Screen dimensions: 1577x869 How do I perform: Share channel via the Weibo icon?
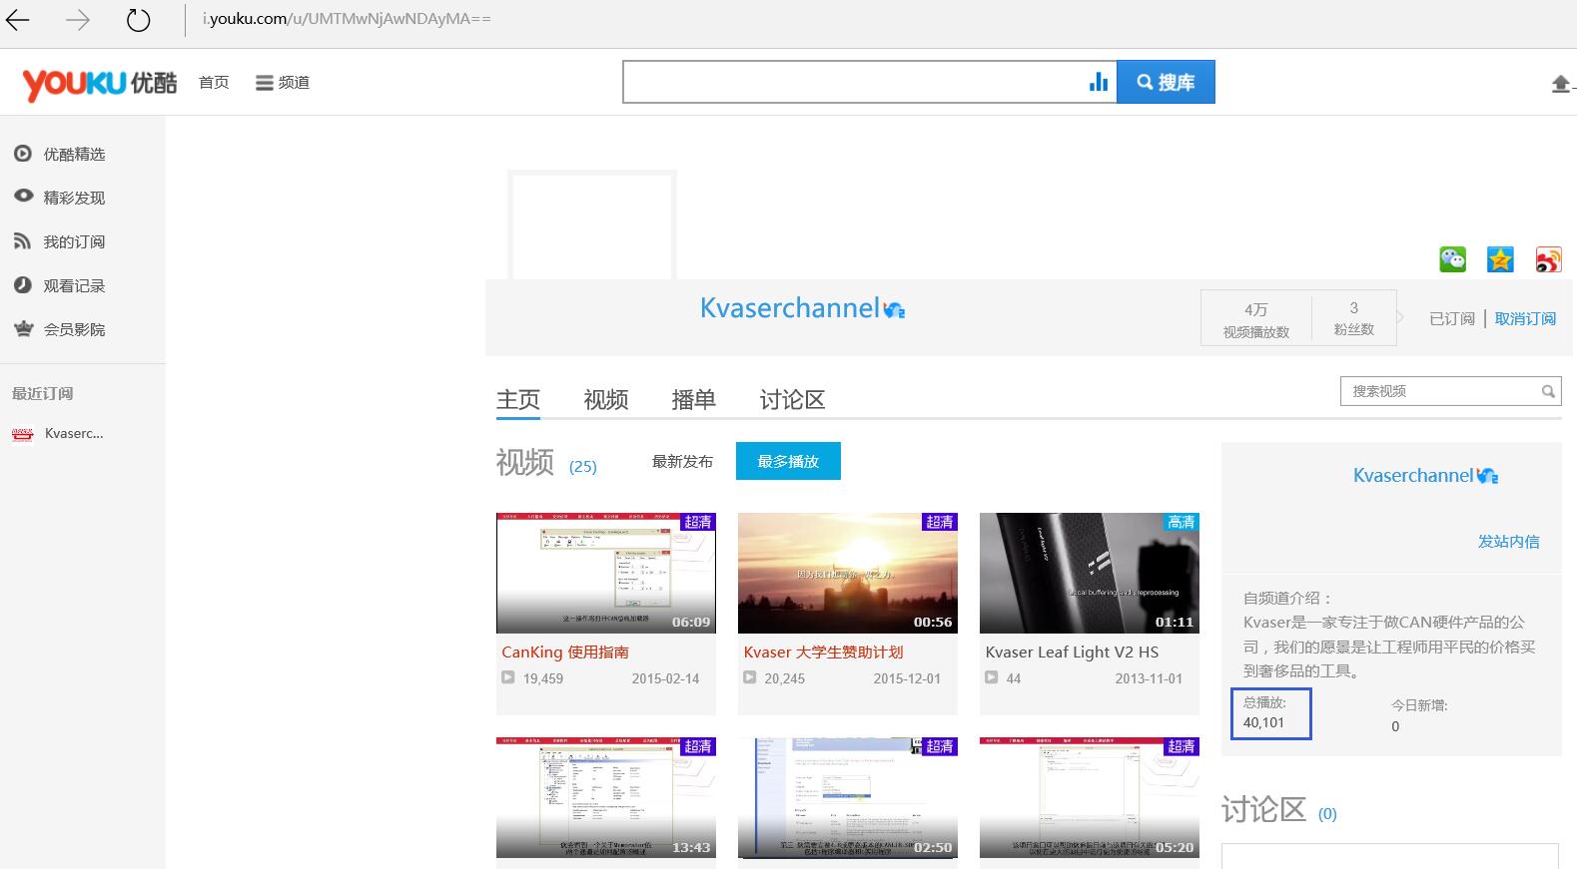click(1548, 259)
